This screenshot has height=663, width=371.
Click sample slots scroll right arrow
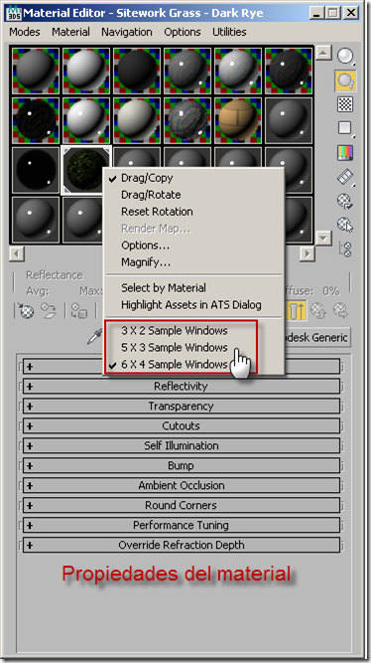click(x=308, y=253)
